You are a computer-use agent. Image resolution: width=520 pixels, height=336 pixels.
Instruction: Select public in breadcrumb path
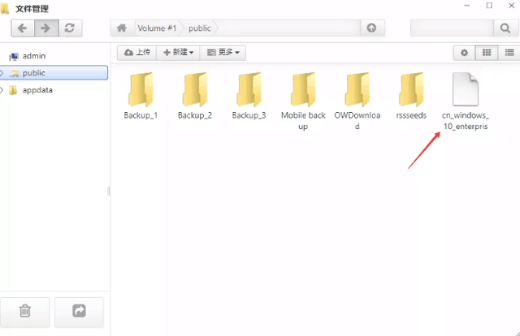point(199,28)
